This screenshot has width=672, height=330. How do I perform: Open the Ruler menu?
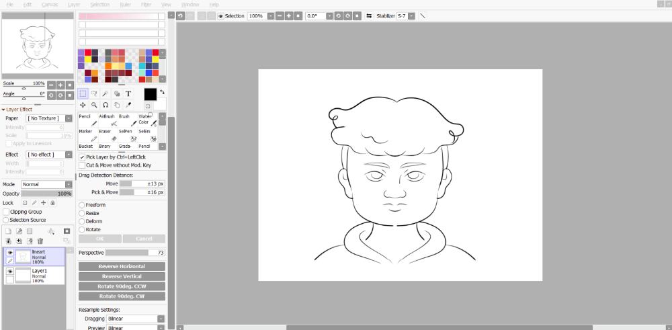(x=126, y=5)
